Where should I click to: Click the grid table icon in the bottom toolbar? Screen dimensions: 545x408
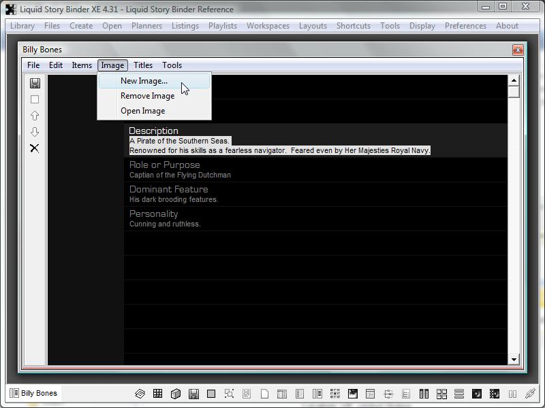point(157,394)
